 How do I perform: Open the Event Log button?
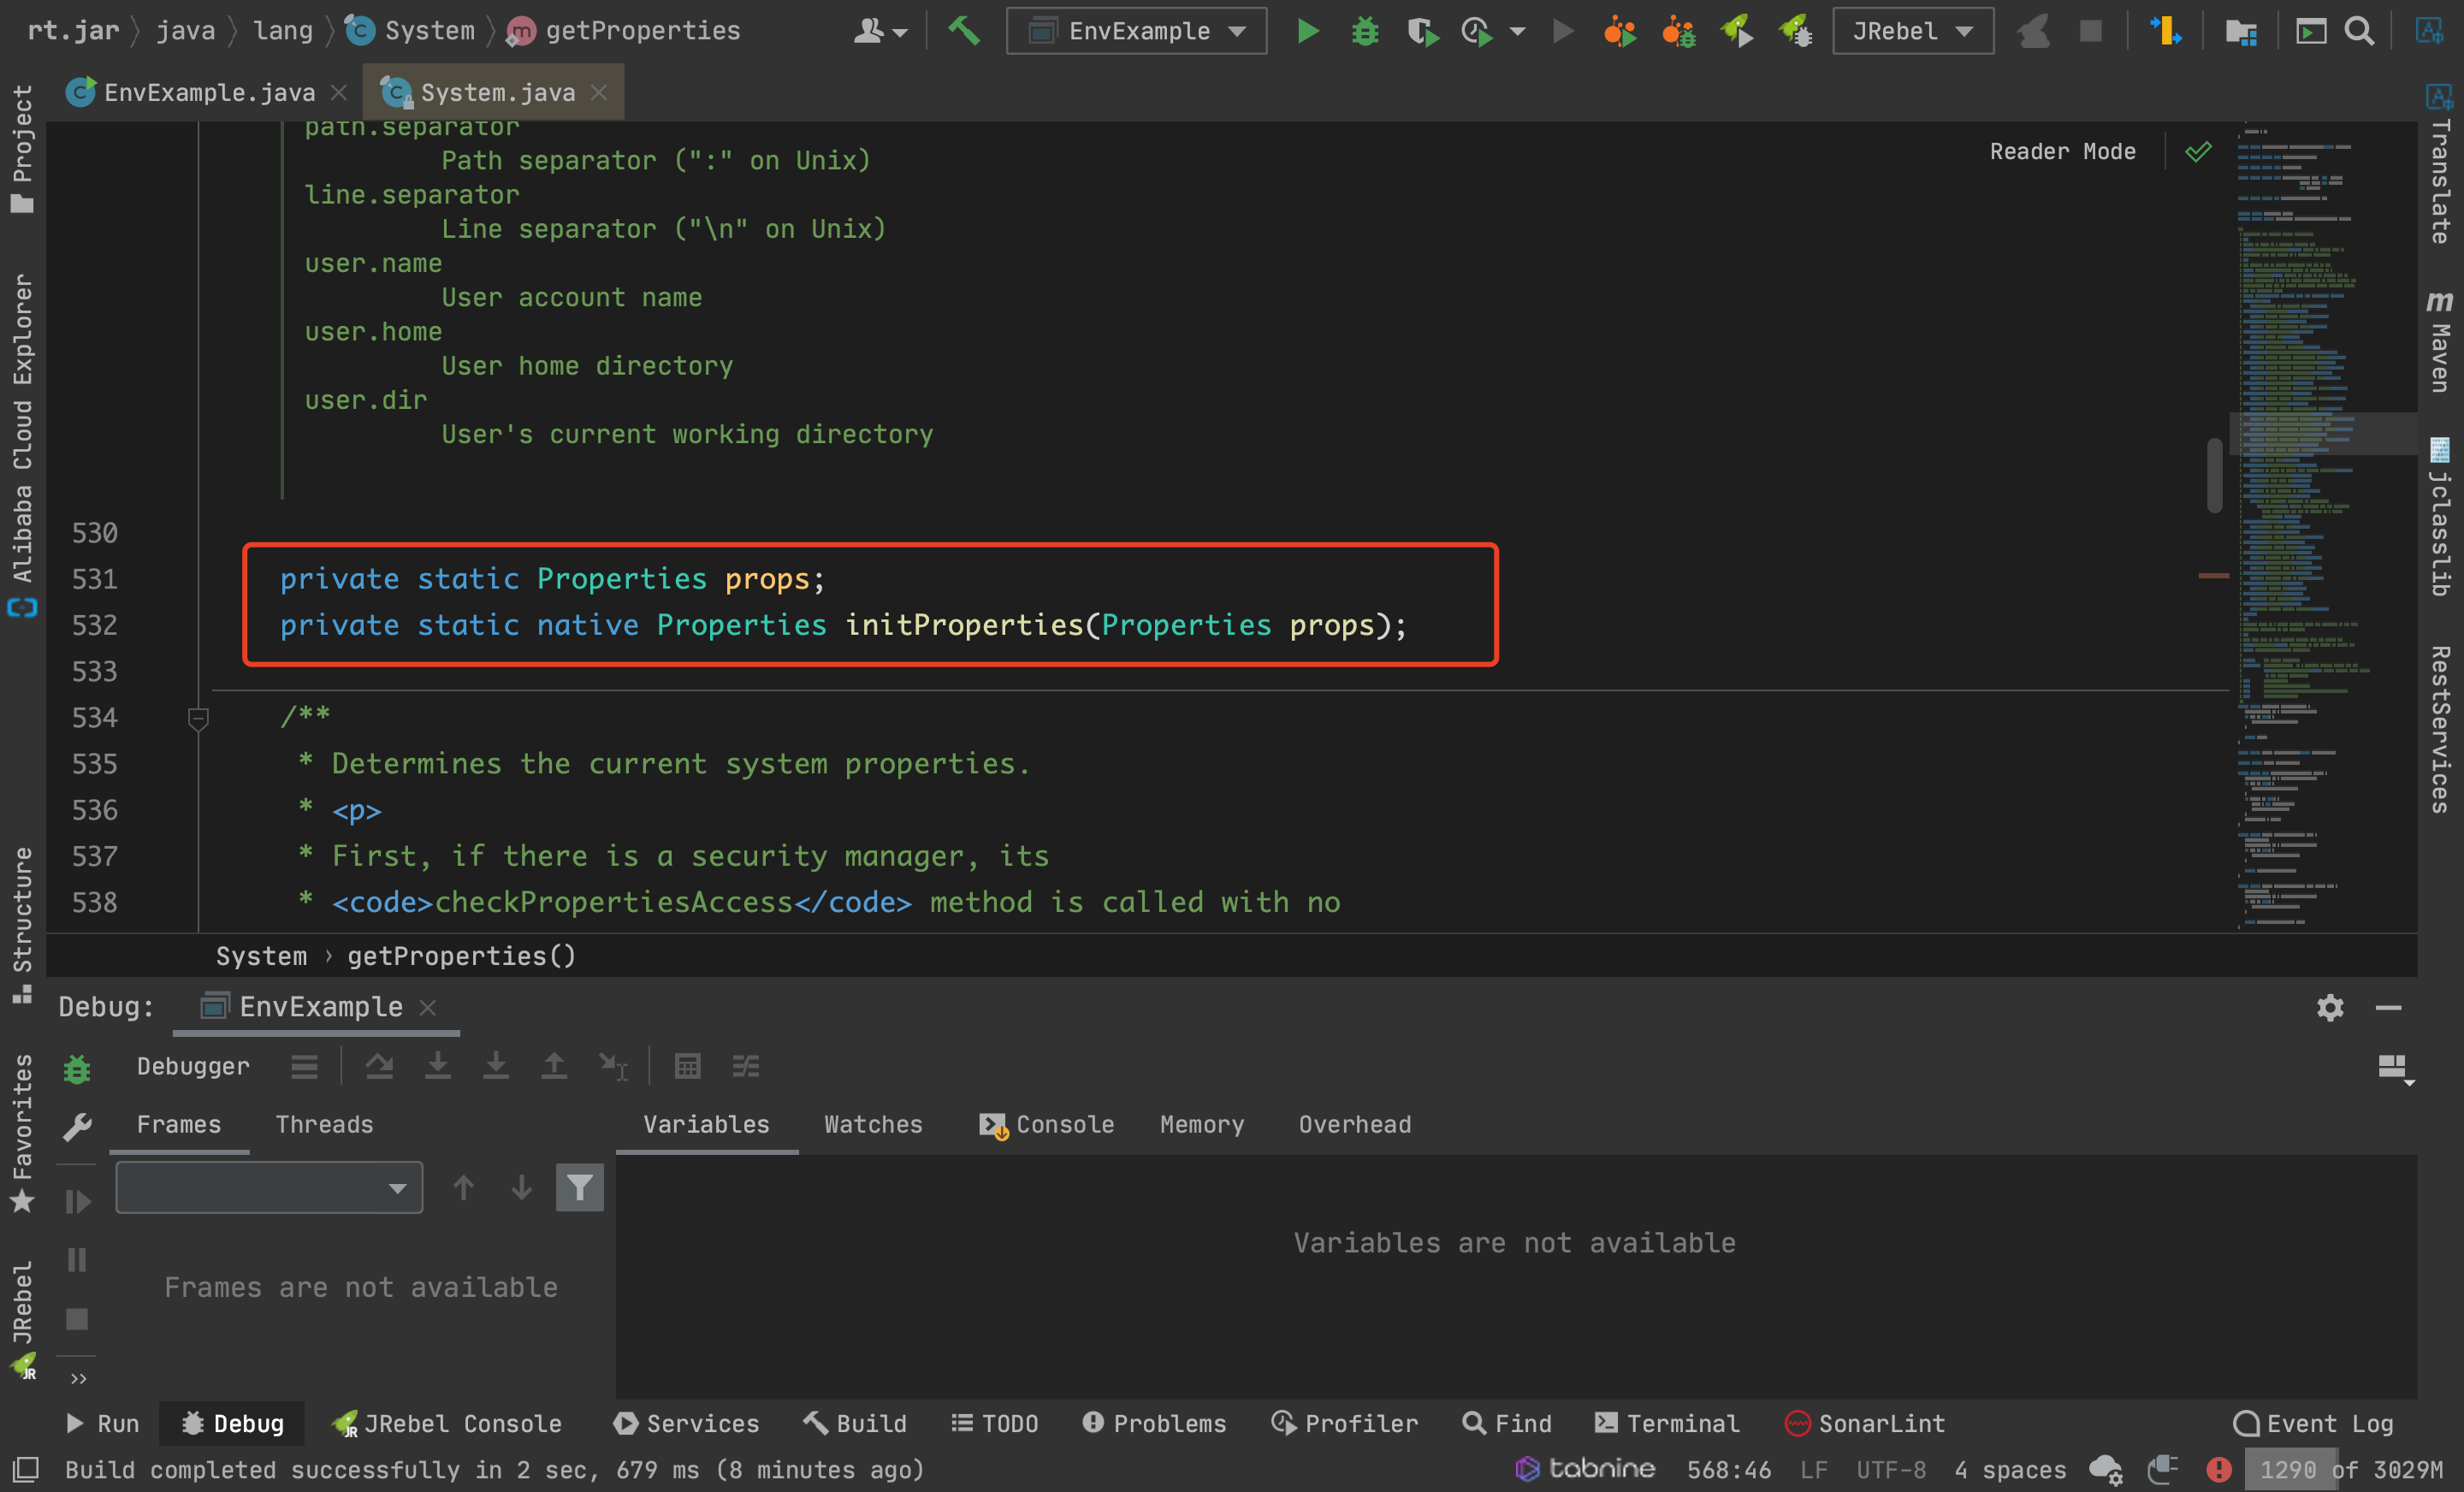coord(2314,1423)
